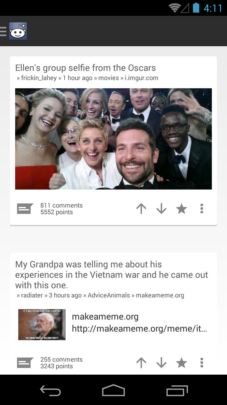Viewport: 227px width, 405px height.
Task: Open post titled Ellen's group selfie
Action: [x=85, y=68]
